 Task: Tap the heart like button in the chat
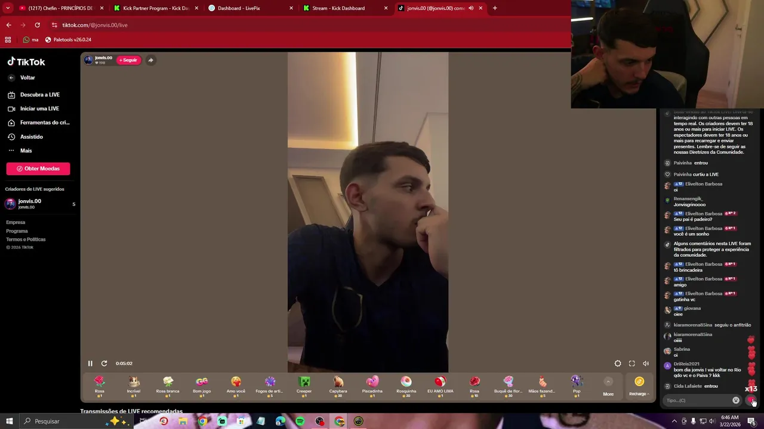[x=751, y=400]
